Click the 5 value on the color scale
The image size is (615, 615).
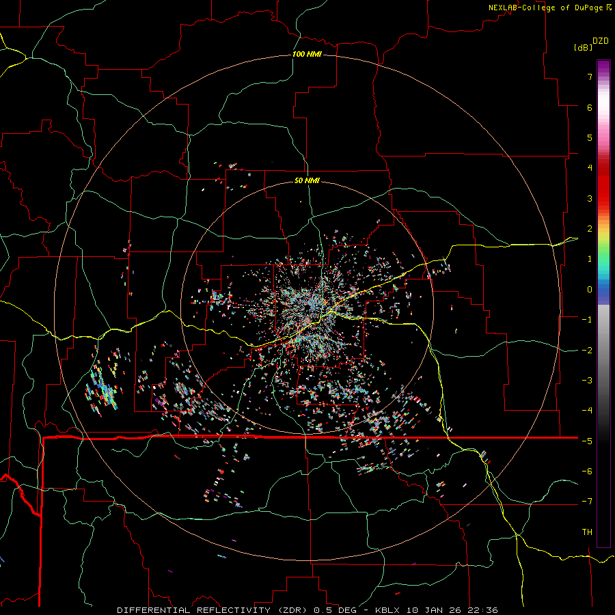pos(590,137)
